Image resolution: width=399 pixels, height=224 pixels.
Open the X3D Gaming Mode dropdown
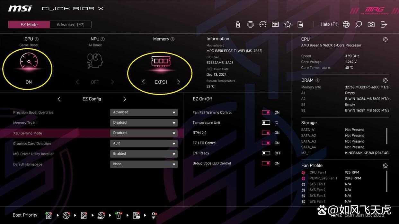point(144,133)
